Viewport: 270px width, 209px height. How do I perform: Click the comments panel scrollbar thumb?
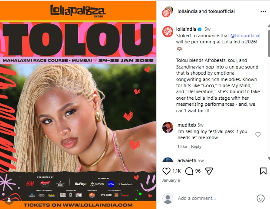click(x=269, y=43)
